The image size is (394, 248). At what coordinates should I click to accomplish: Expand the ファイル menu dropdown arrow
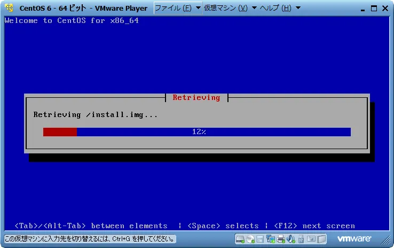pos(198,8)
